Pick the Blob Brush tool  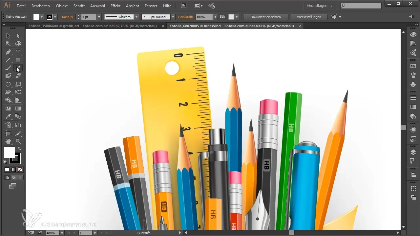(x=8, y=76)
